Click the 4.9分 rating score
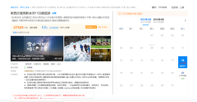This screenshot has height=102, width=197. coord(45,27)
